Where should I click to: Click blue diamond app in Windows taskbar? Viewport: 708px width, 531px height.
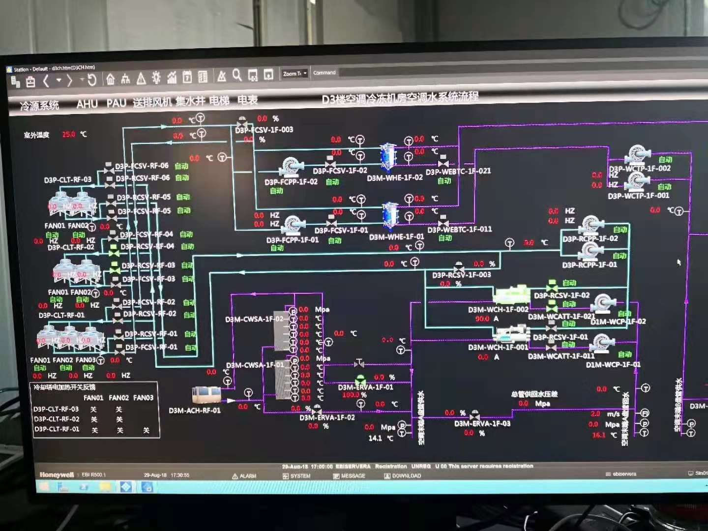126,487
